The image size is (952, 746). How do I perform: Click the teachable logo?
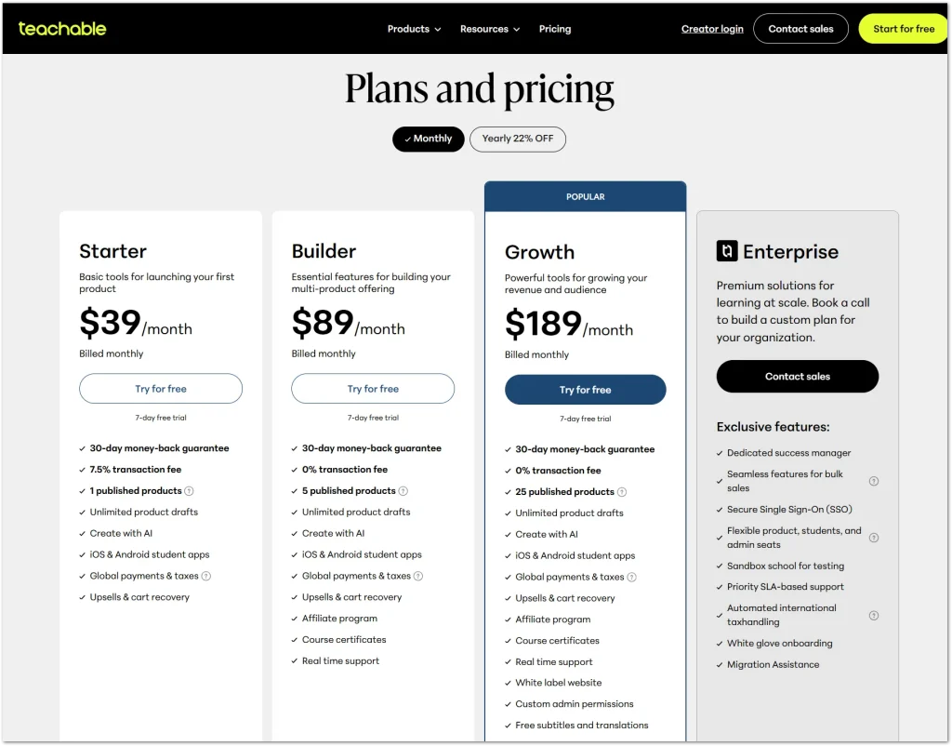pos(61,28)
